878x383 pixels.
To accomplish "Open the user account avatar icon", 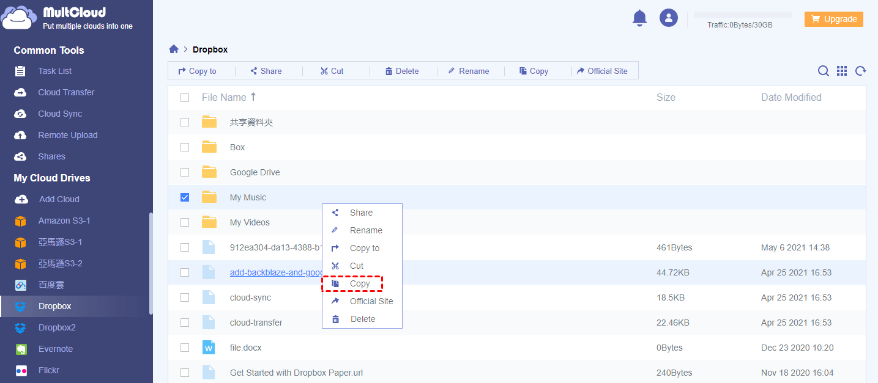I will tap(669, 18).
